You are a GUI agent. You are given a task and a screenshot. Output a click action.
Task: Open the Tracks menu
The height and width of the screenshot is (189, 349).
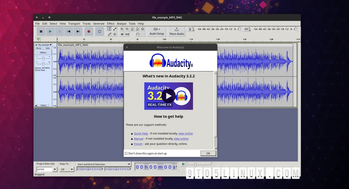click(x=86, y=24)
